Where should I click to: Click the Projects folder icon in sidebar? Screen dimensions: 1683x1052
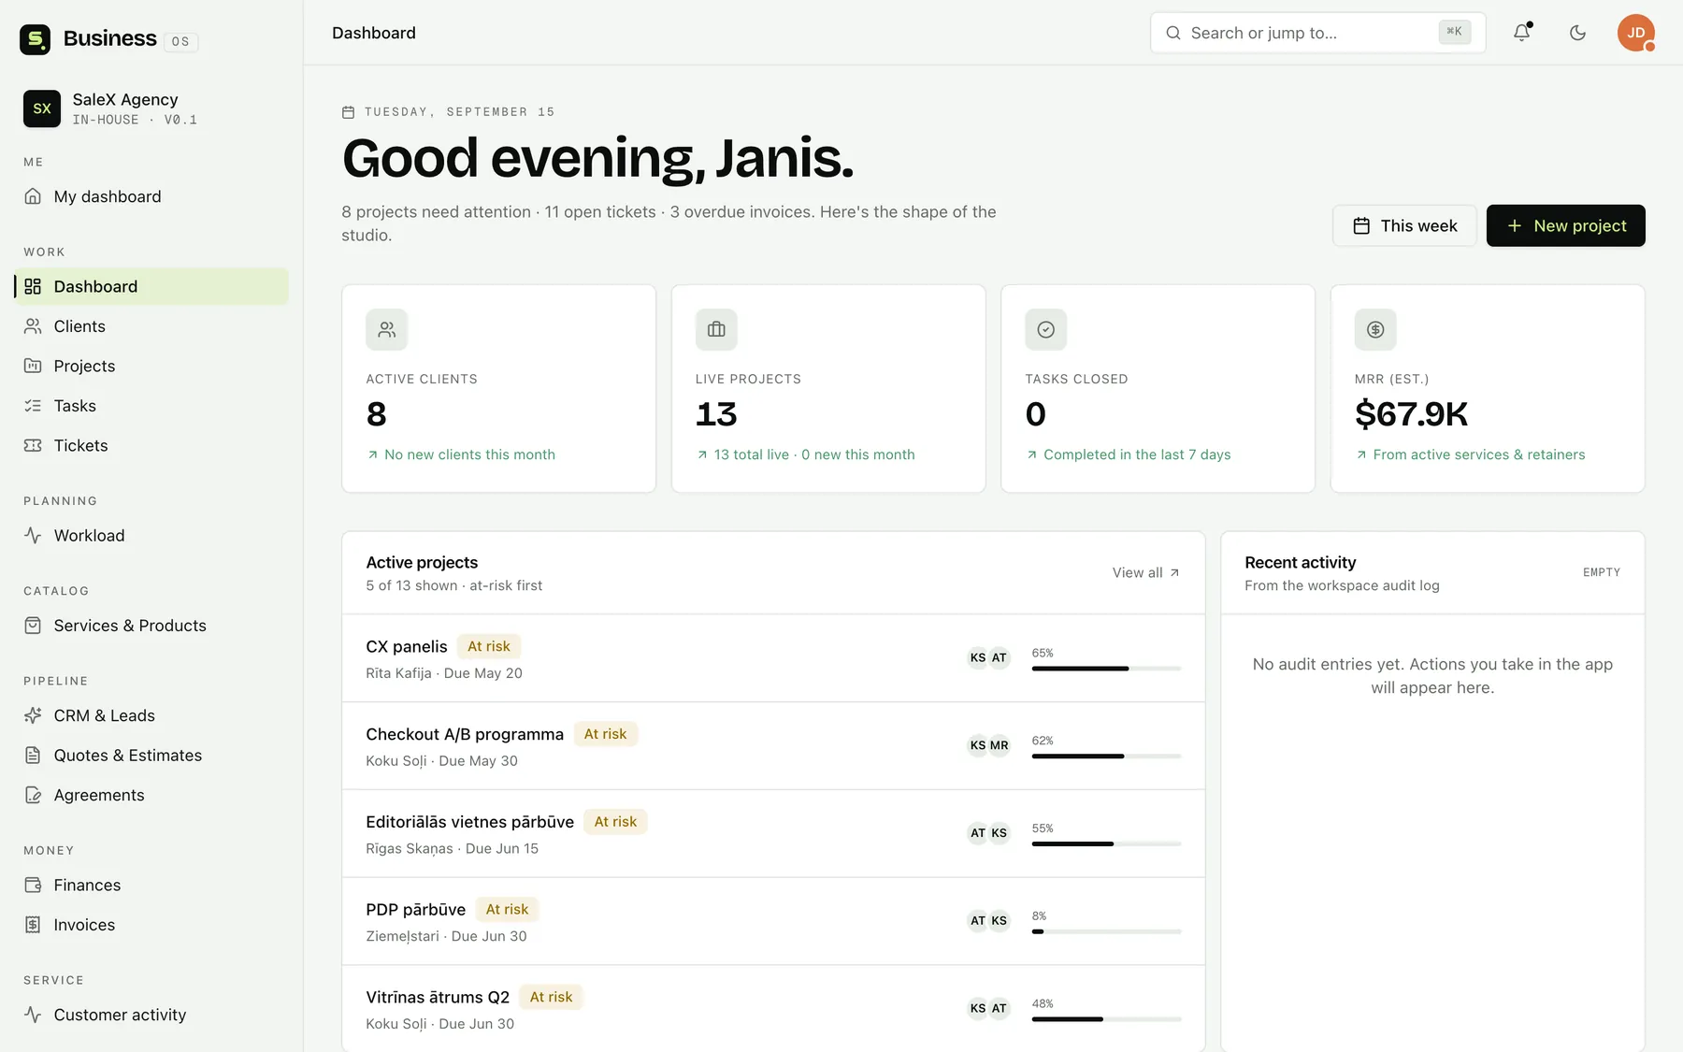point(33,366)
